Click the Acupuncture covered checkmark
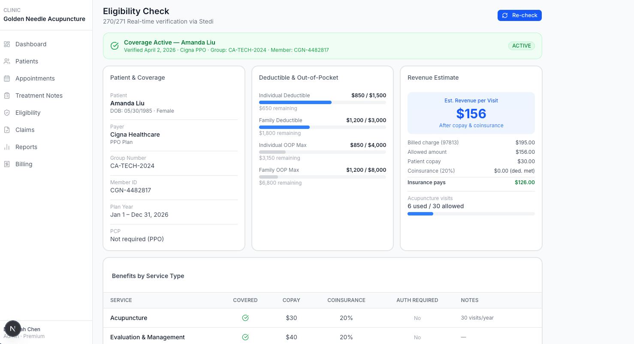The height and width of the screenshot is (344, 634). (x=245, y=318)
